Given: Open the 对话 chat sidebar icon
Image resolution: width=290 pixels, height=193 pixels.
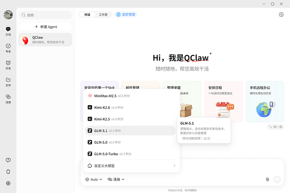Looking at the screenshot, I should click(8, 31).
